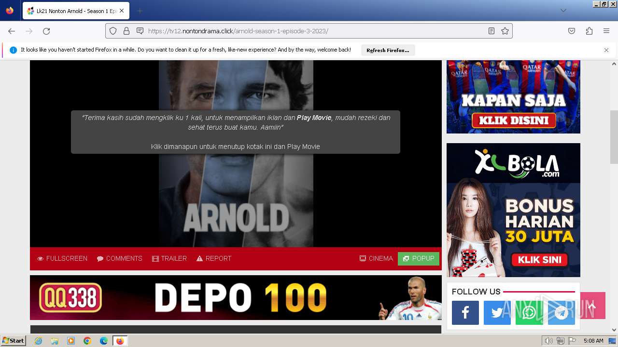Image resolution: width=618 pixels, height=347 pixels.
Task: Open the QQ338 DEPO 100 banner
Action: [236, 297]
